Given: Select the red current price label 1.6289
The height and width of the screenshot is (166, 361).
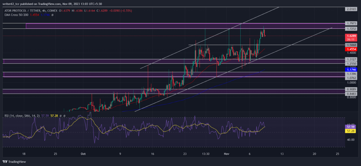Looking at the screenshot, I should pos(351,36).
